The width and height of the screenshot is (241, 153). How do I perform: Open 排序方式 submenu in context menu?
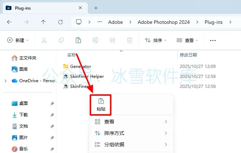tap(131, 133)
